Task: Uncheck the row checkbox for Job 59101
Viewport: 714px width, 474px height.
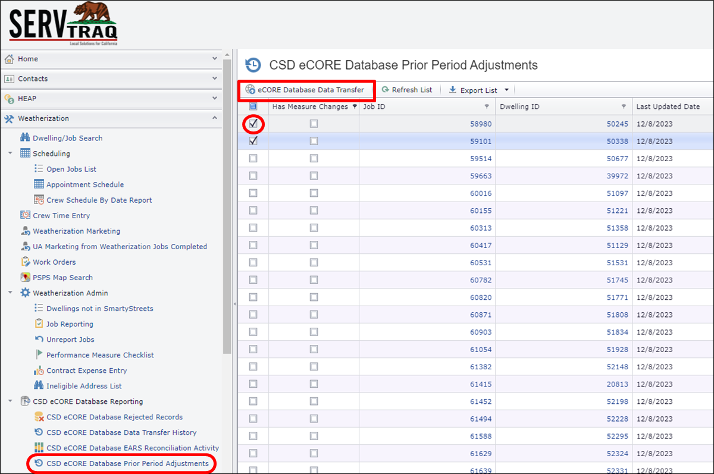Action: click(253, 141)
